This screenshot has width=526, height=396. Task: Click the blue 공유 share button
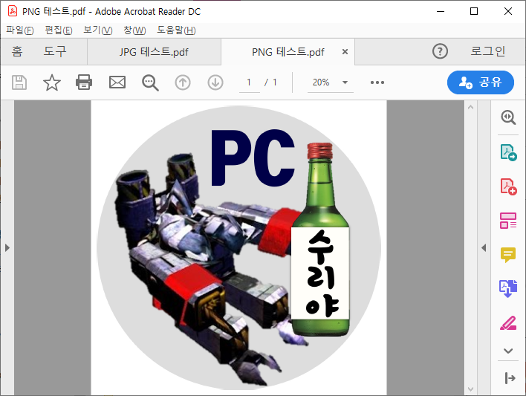(x=481, y=82)
